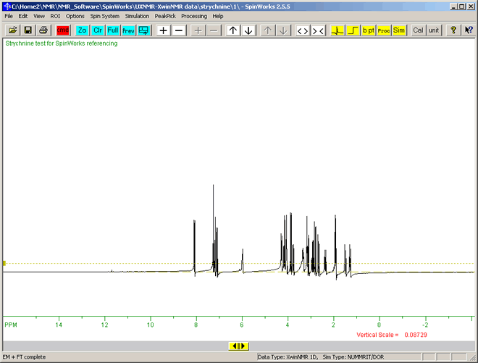Screen dimensions: 478x363
Task: Click the cyan monitor display icon
Action: coord(143,30)
